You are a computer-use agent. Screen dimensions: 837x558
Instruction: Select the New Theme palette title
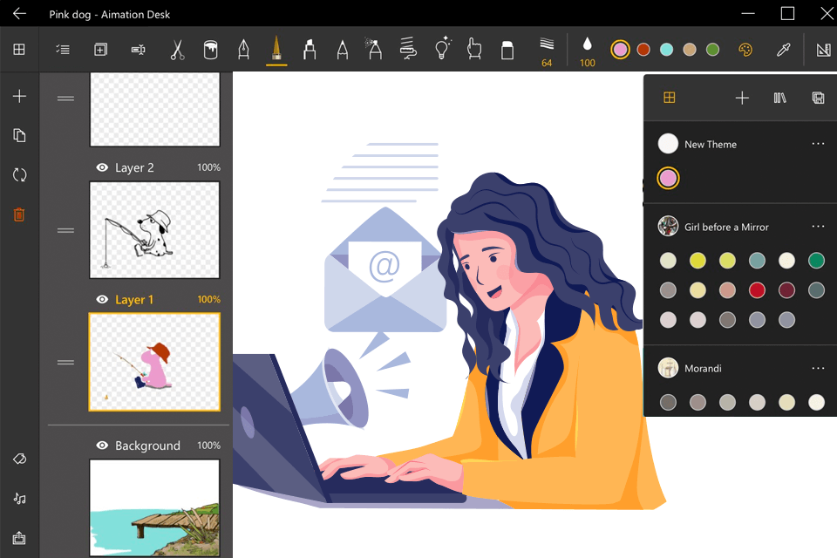(711, 144)
